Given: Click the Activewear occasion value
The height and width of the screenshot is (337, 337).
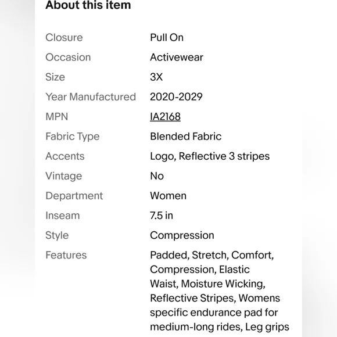Looking at the screenshot, I should (177, 58).
